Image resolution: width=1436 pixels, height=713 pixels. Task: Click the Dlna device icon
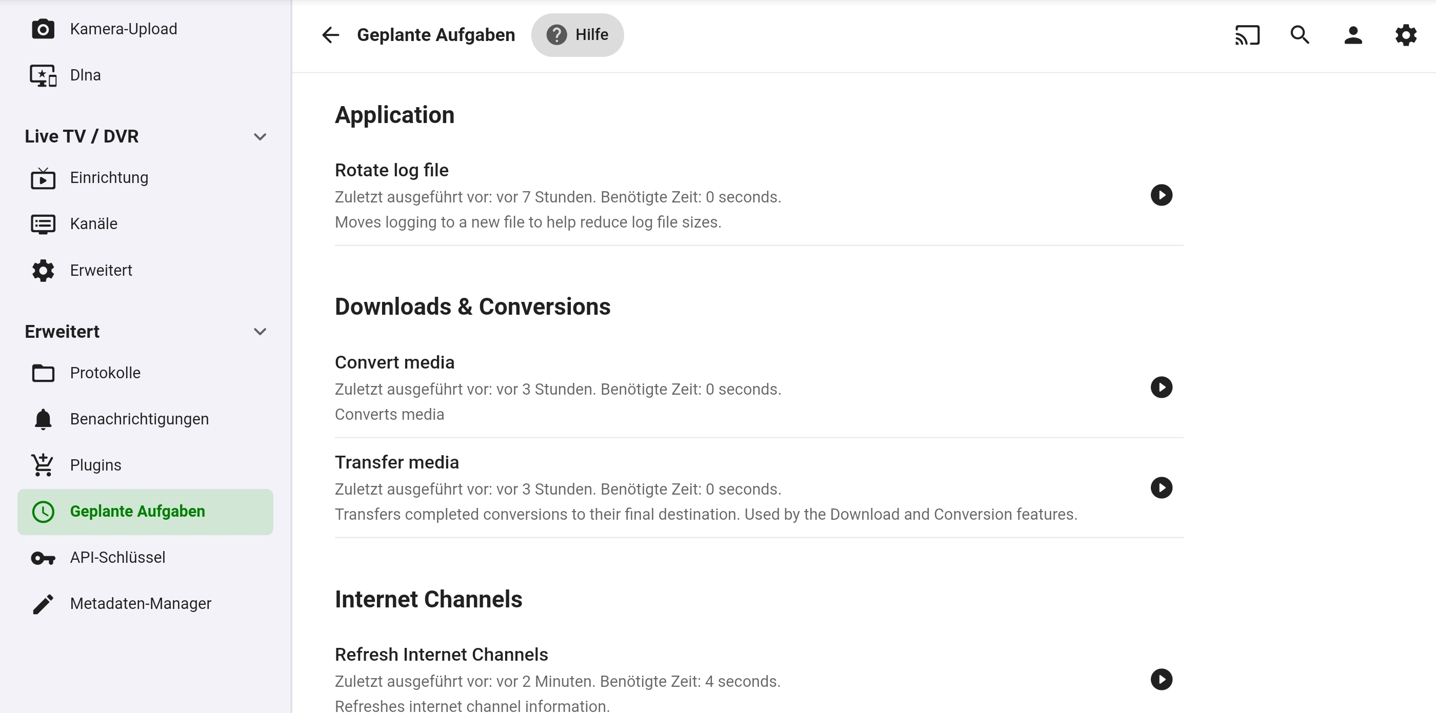pyautogui.click(x=43, y=75)
